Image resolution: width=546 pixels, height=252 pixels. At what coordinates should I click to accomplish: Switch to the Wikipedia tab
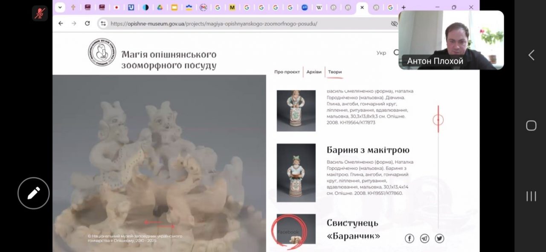pos(319,7)
